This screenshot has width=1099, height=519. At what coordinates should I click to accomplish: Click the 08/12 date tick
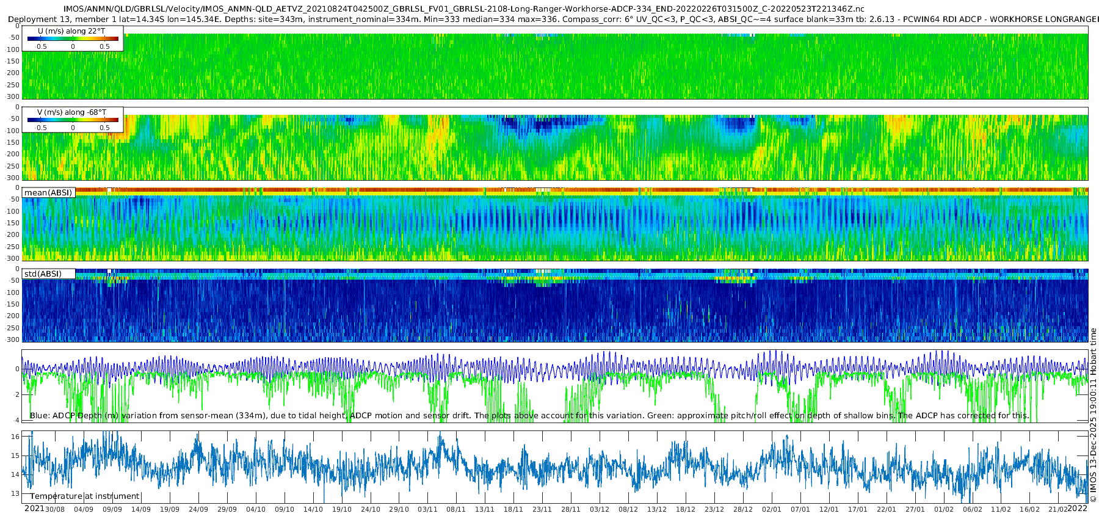pyautogui.click(x=628, y=509)
